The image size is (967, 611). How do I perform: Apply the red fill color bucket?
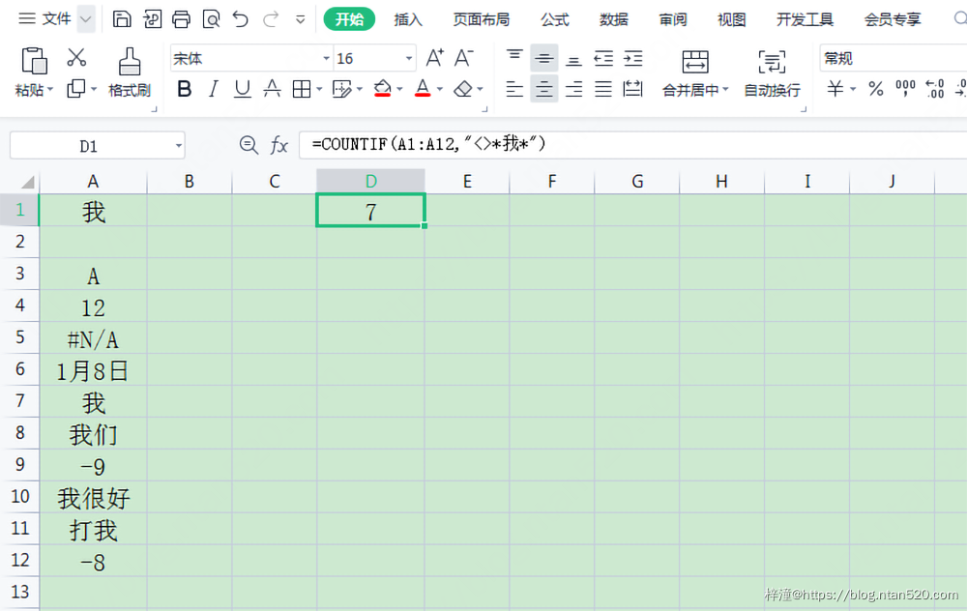coord(382,89)
